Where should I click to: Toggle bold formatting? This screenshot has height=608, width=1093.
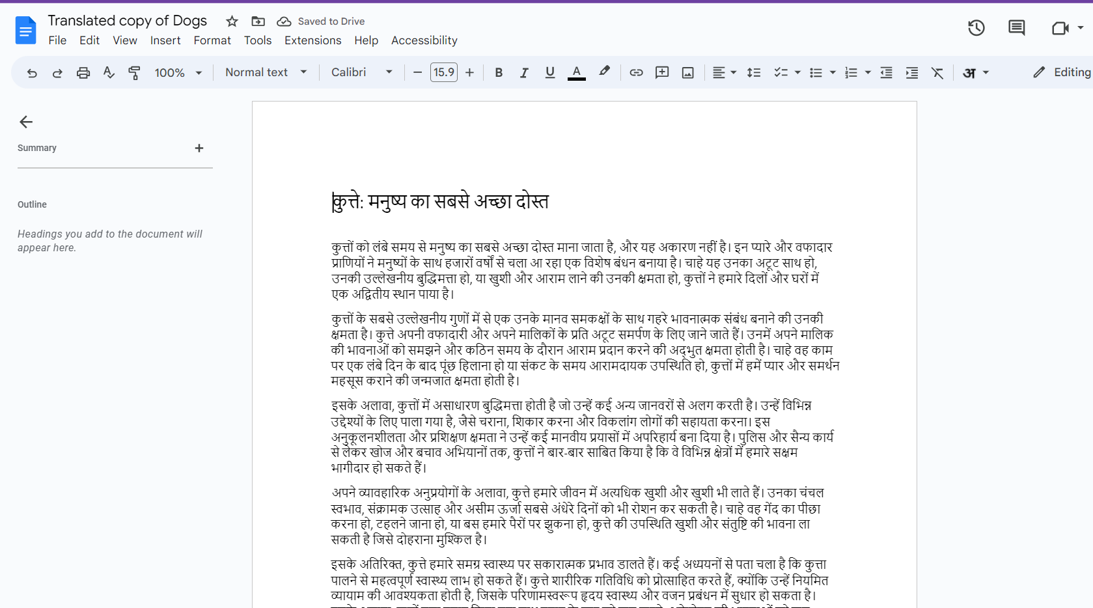click(x=499, y=72)
